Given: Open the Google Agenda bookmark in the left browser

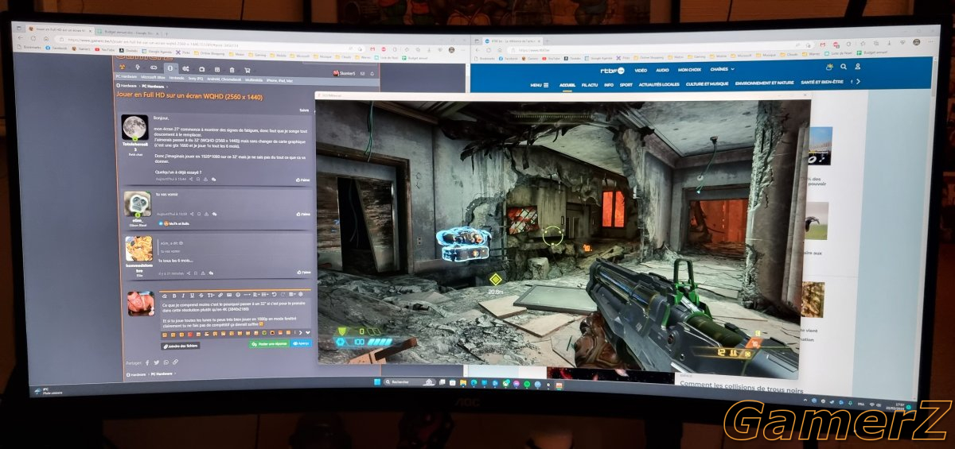Looking at the screenshot, I should tap(157, 52).
